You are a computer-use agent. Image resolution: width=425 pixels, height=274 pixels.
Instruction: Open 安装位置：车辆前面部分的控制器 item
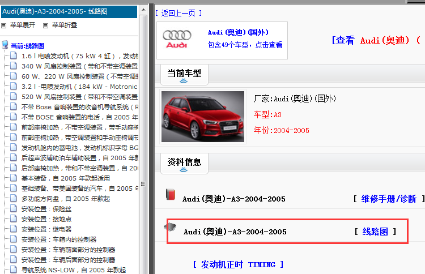69,250
